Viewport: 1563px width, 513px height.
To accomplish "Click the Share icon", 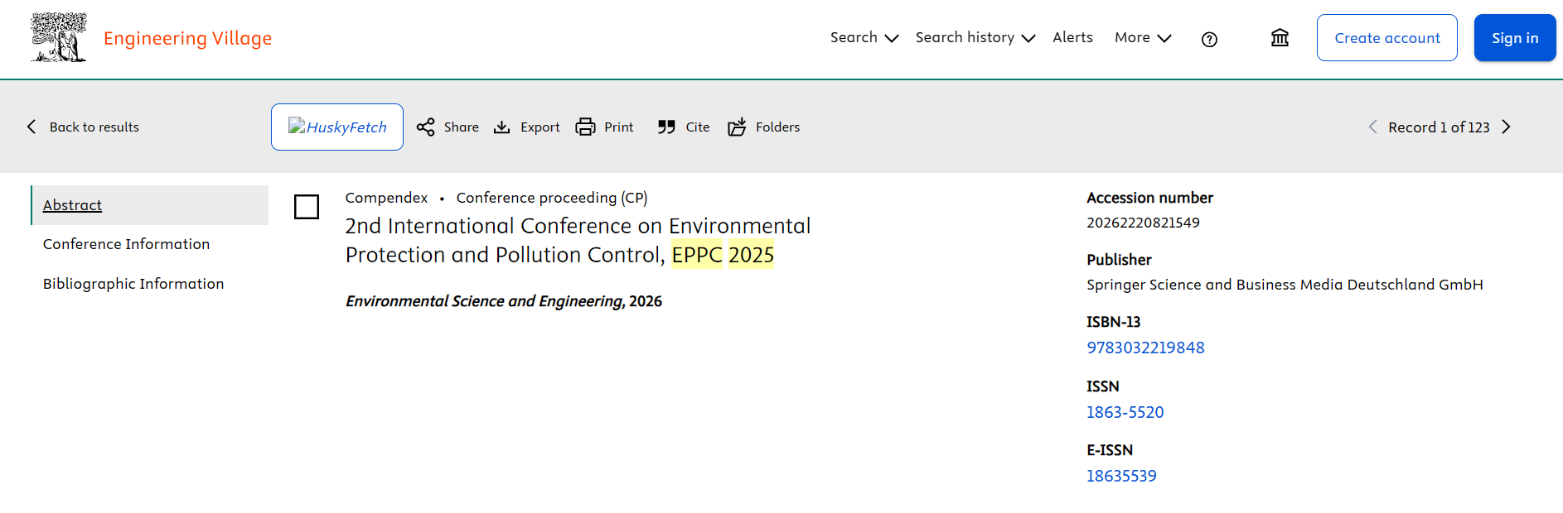I will 425,127.
